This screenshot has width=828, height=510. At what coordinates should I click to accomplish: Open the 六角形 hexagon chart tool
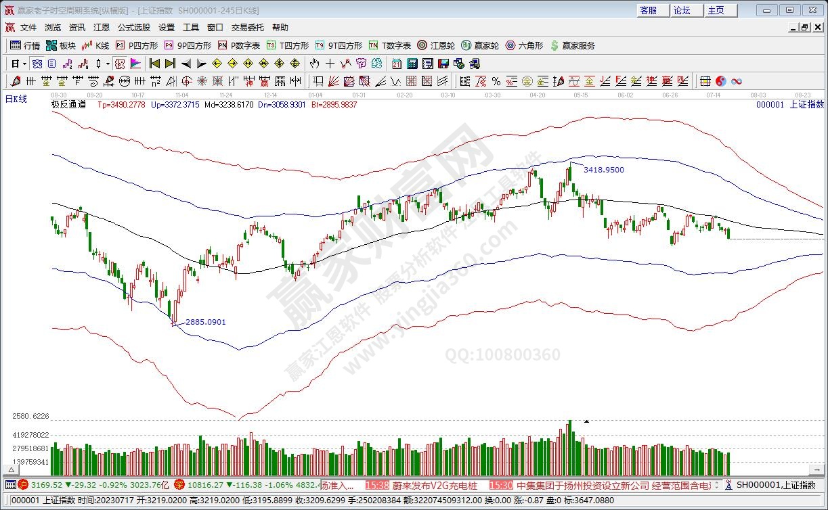523,45
